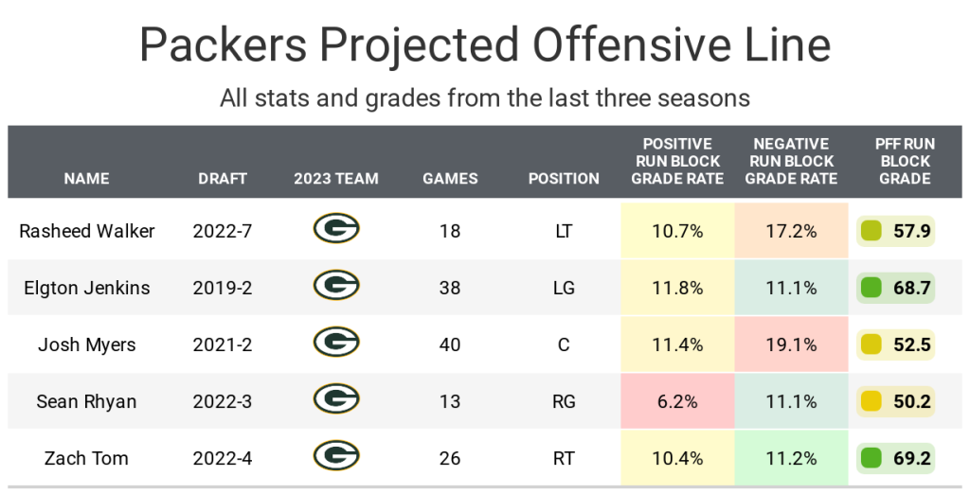This screenshot has width=970, height=494.
Task: Click Elgton Jenkins' draft value 2019-2
Action: coord(223,288)
